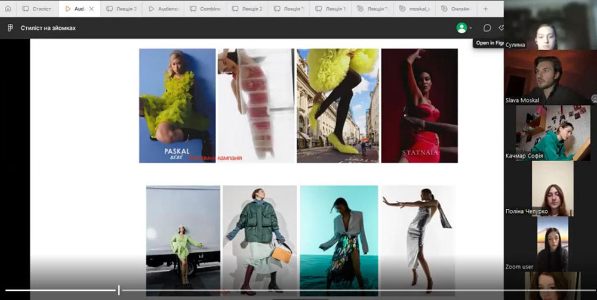Viewport: 597px width, 300px height.
Task: Expand the user avatar dropdown arrow
Action: pyautogui.click(x=470, y=28)
